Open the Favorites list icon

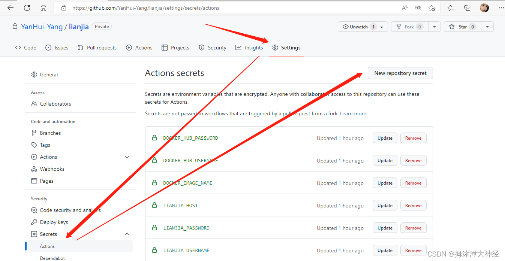pos(451,7)
